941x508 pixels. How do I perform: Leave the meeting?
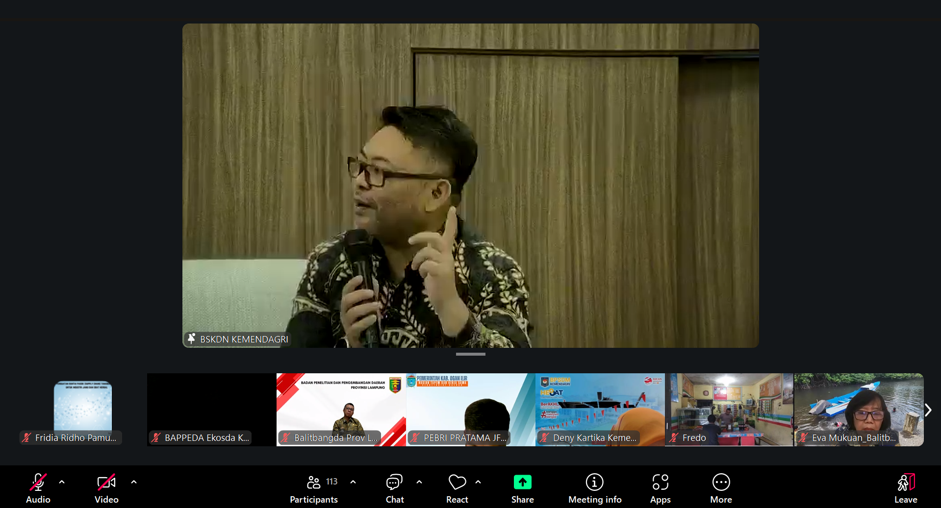905,488
